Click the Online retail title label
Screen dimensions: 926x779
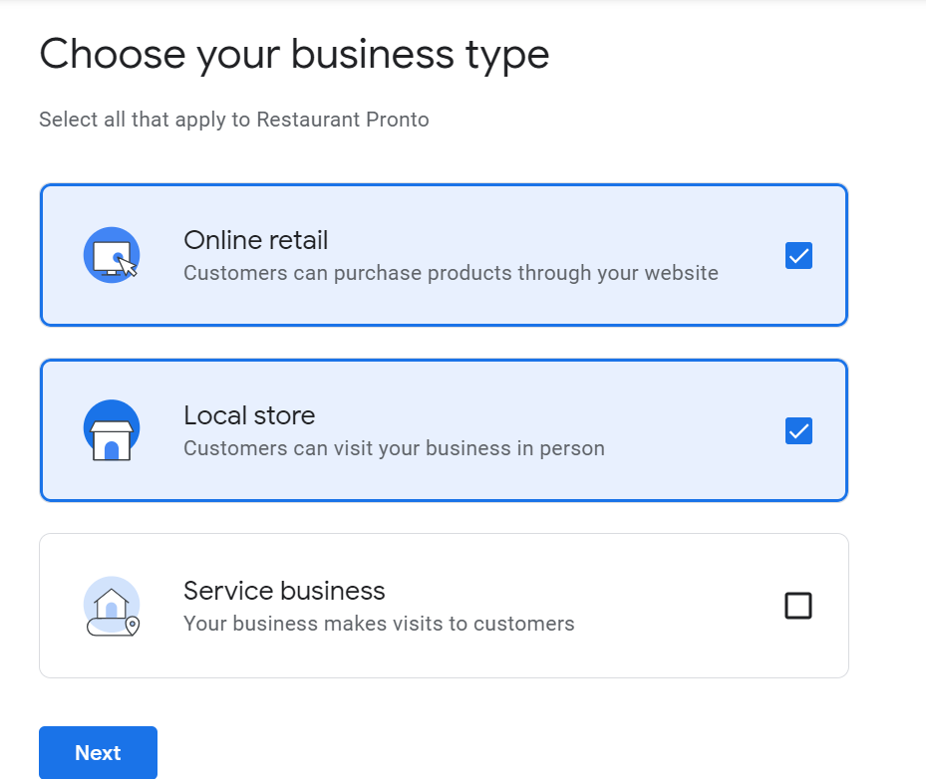click(255, 240)
